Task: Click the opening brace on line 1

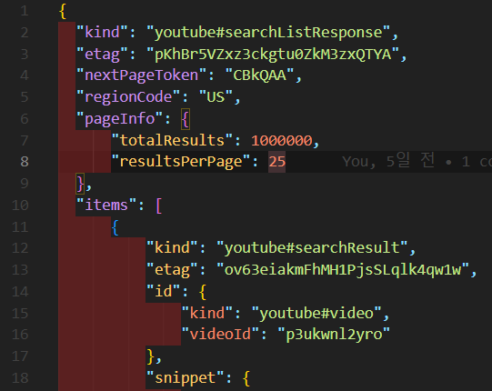Action: point(63,11)
